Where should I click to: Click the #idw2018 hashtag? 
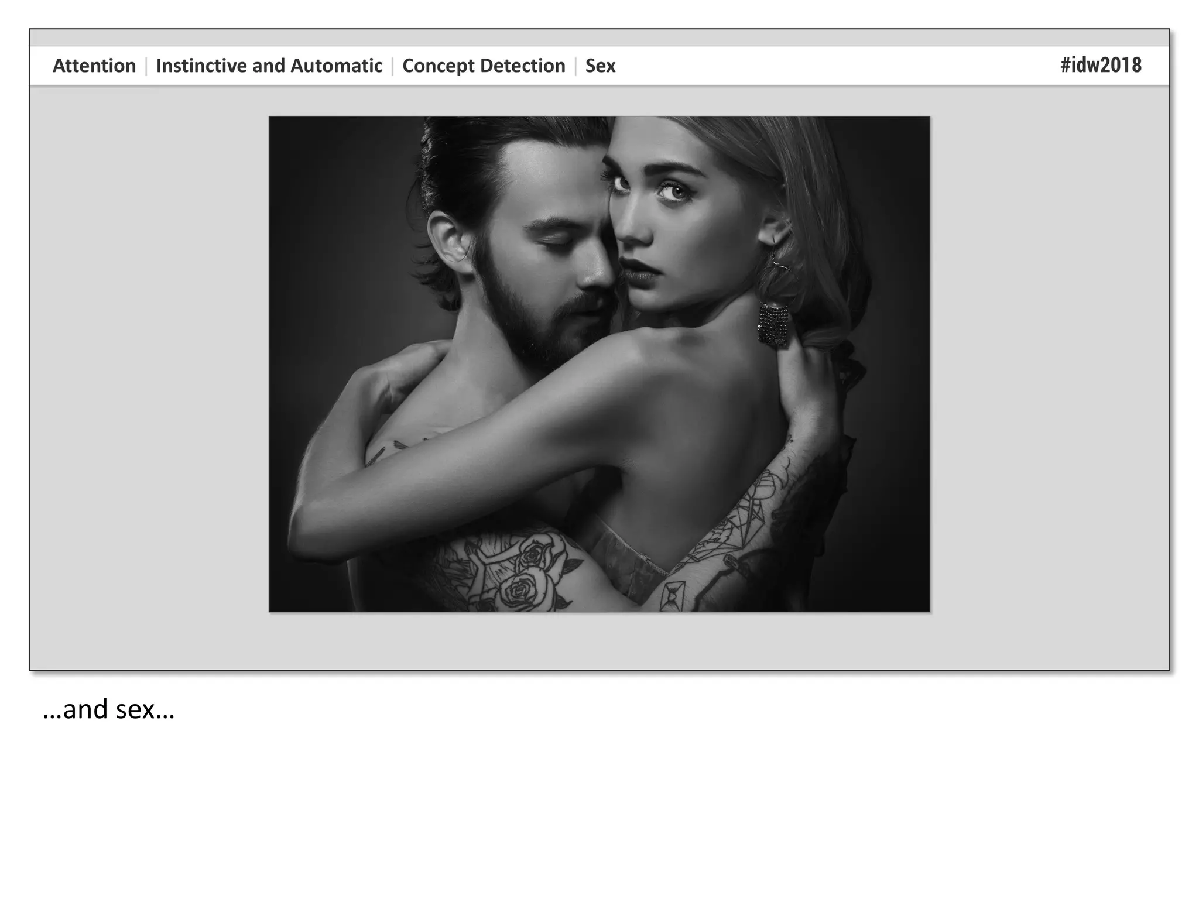point(1100,65)
